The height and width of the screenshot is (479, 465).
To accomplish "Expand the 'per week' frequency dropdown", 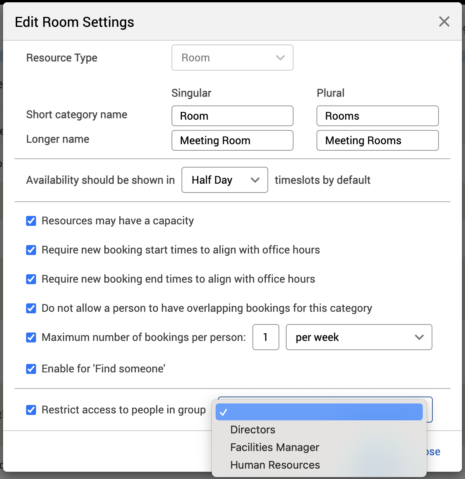I will point(358,337).
